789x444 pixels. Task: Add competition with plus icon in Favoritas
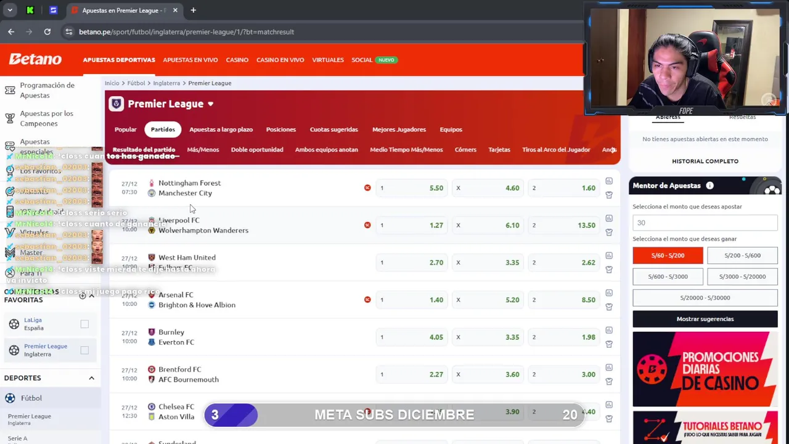pyautogui.click(x=82, y=295)
